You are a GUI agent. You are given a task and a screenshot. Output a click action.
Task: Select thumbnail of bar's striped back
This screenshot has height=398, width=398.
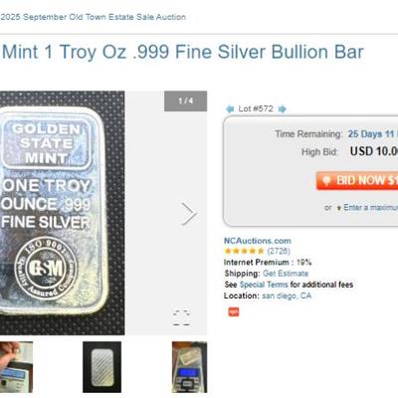click(101, 367)
